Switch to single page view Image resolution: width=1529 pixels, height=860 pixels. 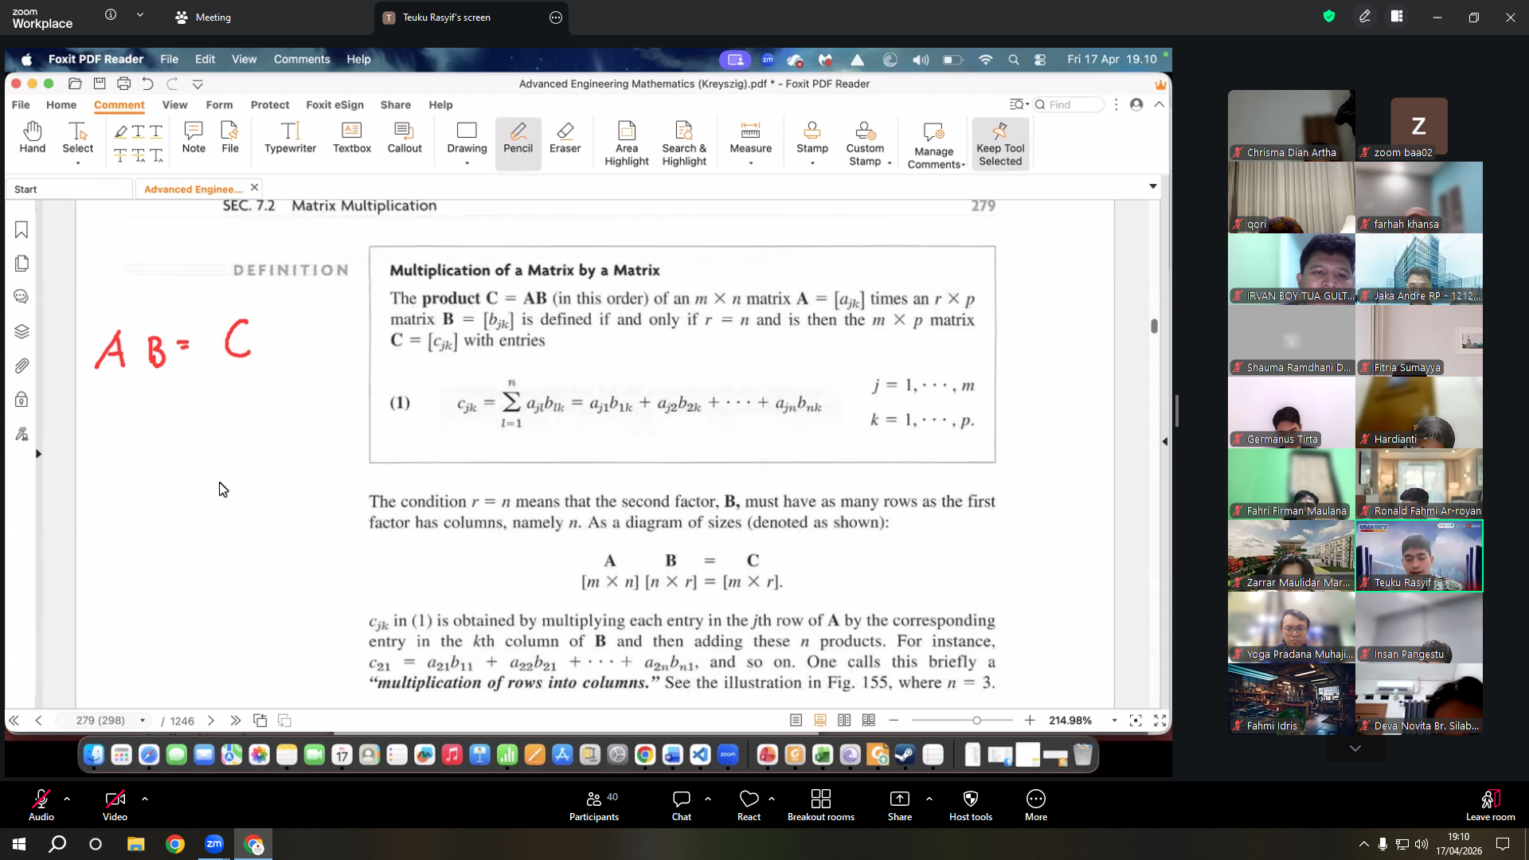[796, 721]
